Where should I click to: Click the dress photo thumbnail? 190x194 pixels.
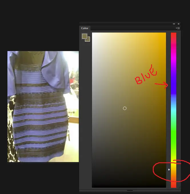[x=43, y=106]
